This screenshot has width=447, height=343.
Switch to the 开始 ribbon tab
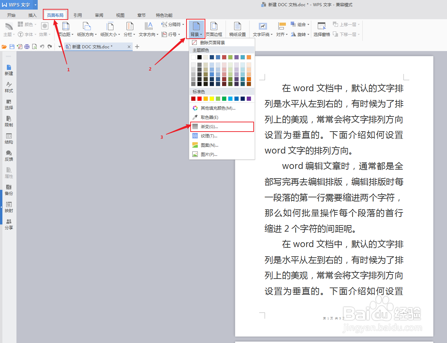(11, 15)
